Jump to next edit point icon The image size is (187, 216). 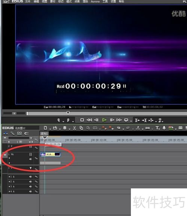point(144,120)
